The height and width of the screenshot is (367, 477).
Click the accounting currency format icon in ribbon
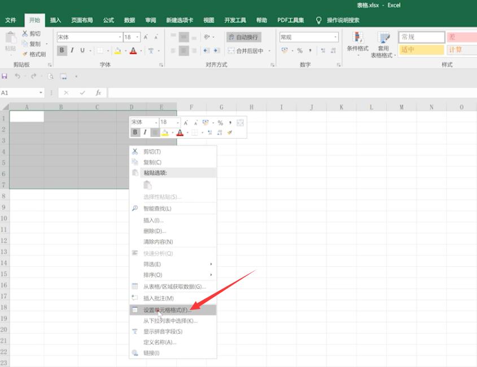coord(285,50)
